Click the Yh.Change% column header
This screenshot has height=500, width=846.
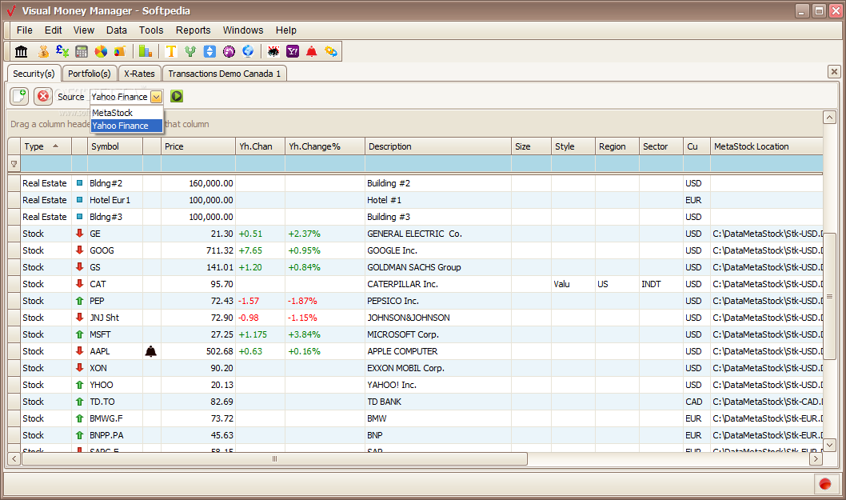point(325,146)
